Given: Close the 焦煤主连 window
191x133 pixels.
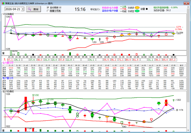Looking at the screenshot, I should coord(186,3).
